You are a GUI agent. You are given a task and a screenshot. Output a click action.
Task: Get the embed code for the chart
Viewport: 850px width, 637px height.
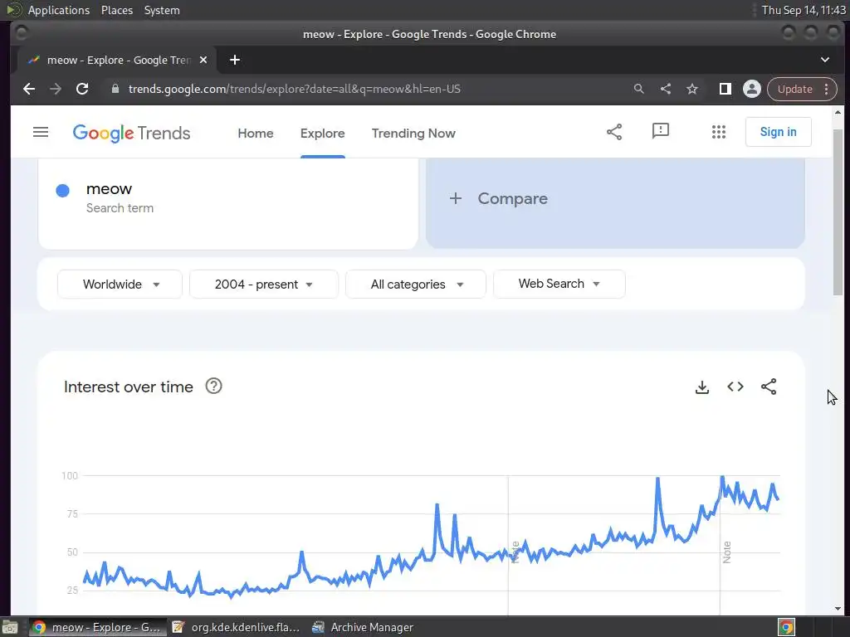point(735,387)
